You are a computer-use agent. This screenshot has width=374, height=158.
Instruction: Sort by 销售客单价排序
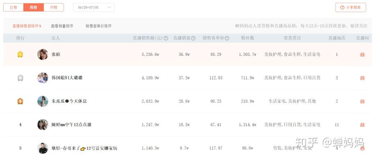(x=98, y=26)
